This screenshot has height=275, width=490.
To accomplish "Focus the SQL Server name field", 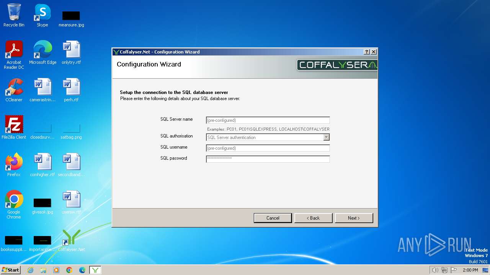I will [x=268, y=120].
